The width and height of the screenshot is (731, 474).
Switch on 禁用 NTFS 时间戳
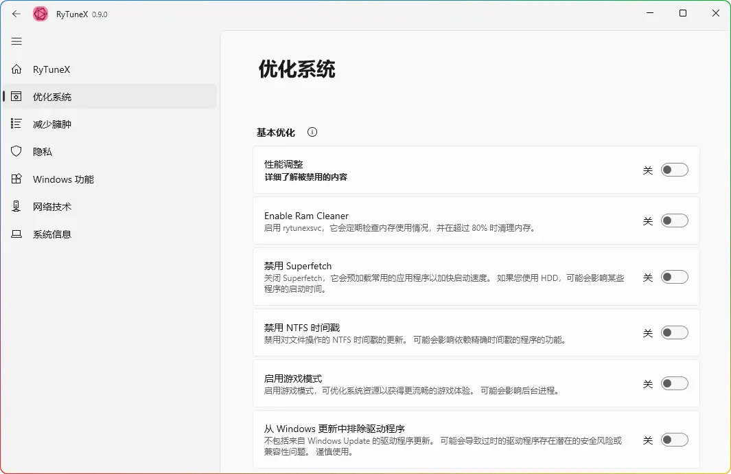[674, 332]
